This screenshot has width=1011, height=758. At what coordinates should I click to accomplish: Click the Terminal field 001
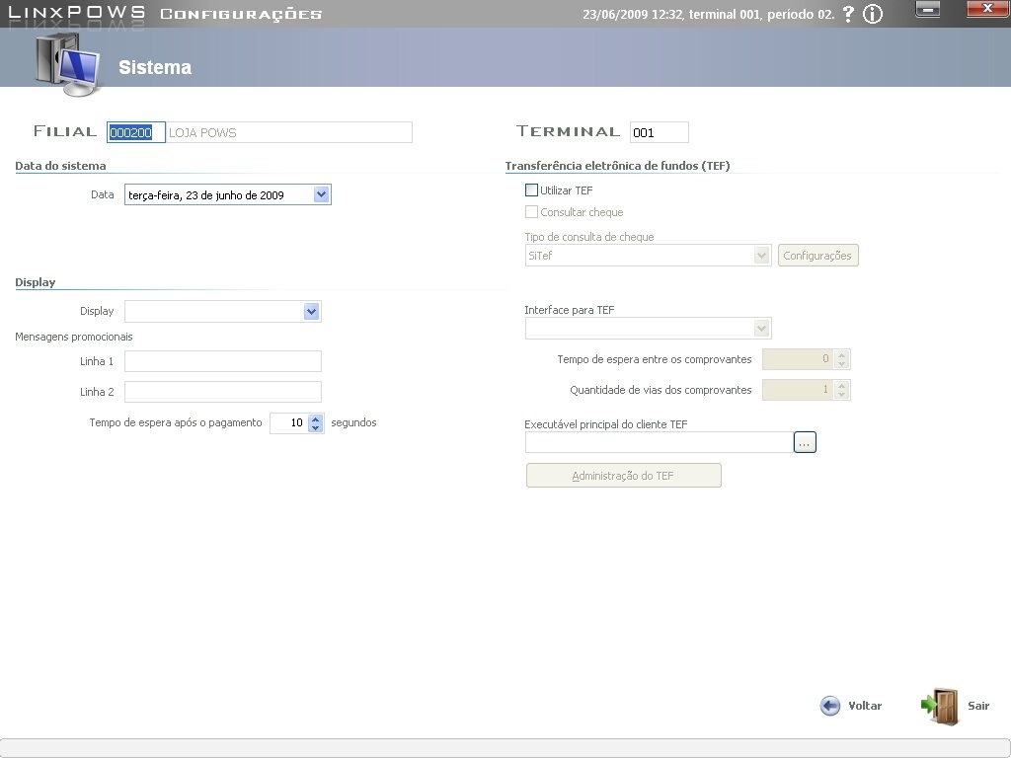659,132
